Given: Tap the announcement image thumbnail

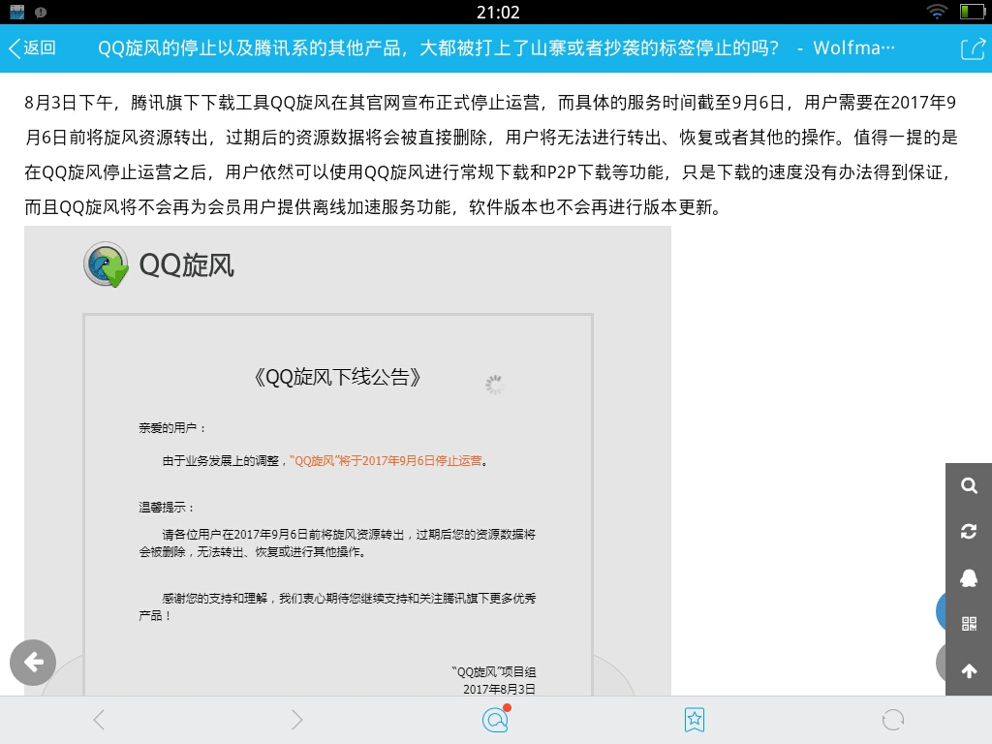Looking at the screenshot, I should pos(348,460).
